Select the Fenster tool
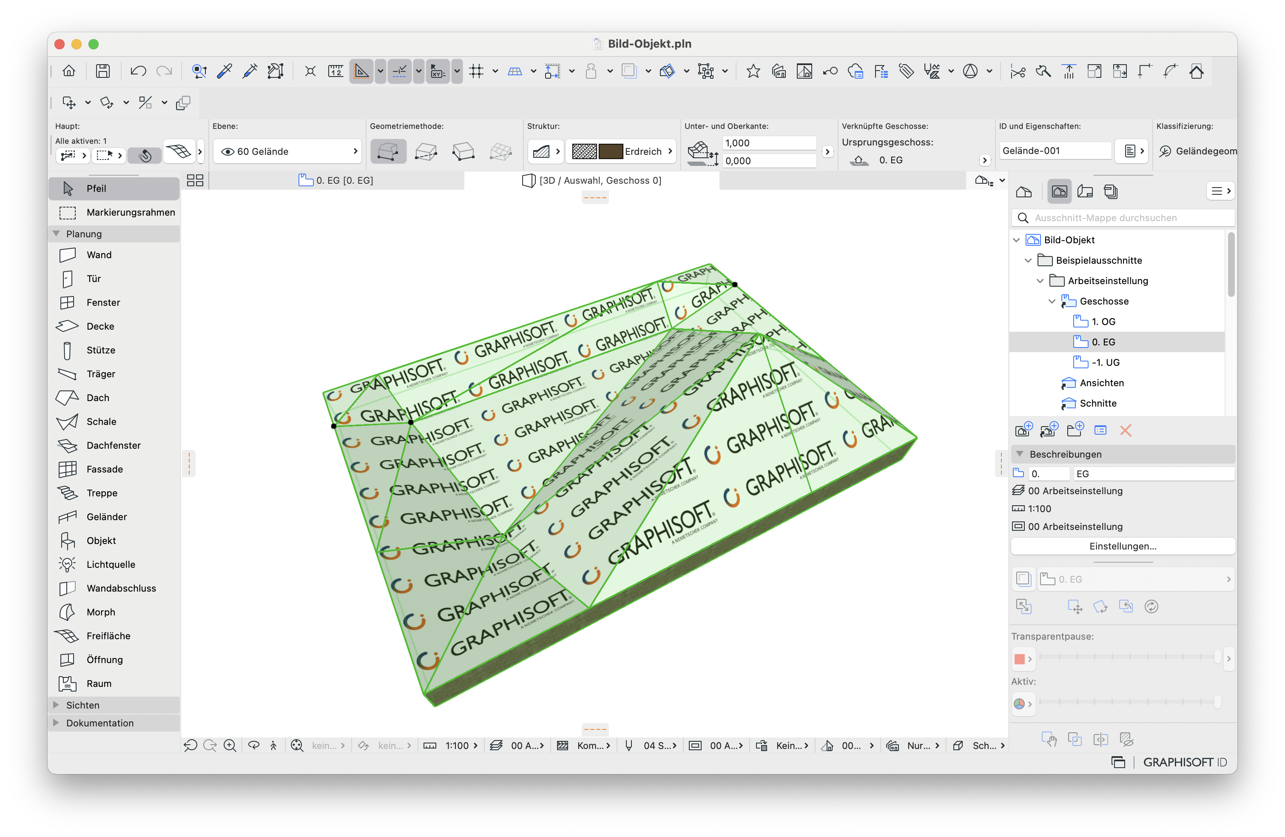 pos(114,302)
